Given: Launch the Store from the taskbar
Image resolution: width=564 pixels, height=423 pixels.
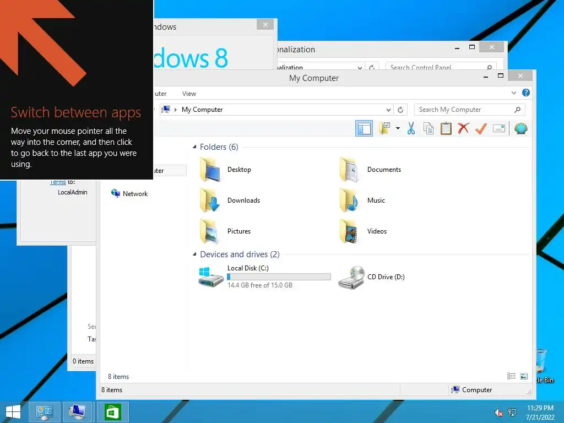Looking at the screenshot, I should [112, 412].
